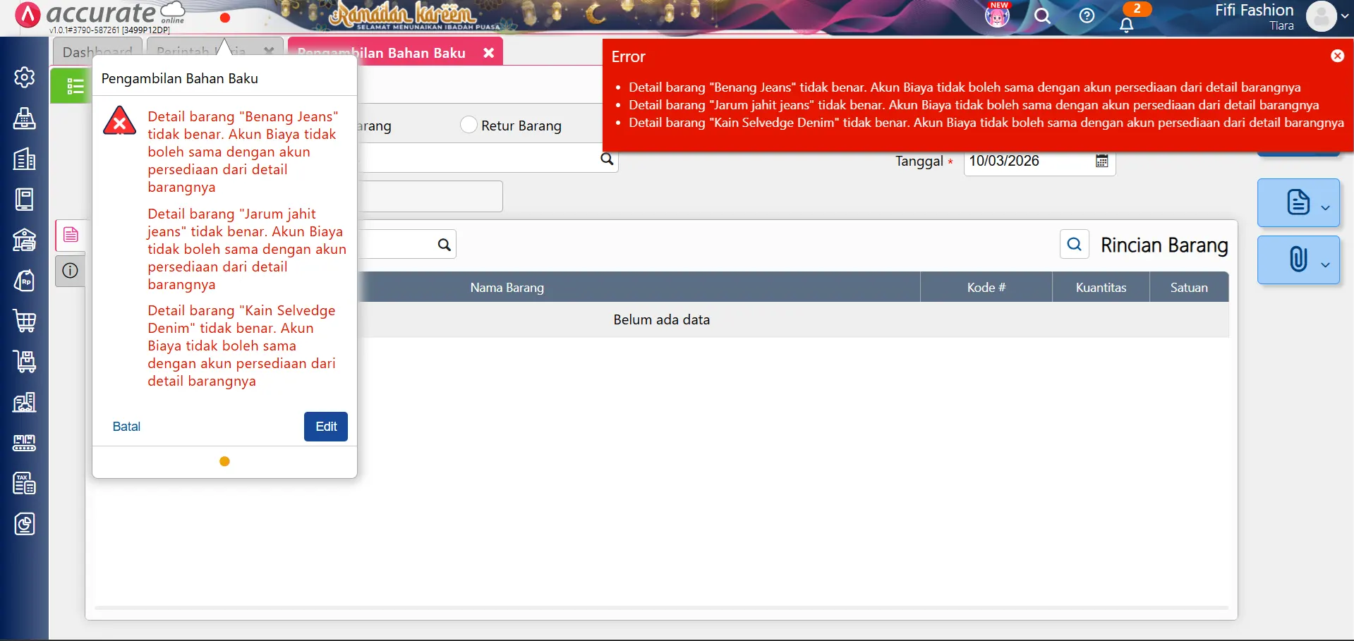The height and width of the screenshot is (641, 1354).
Task: Open the help question mark icon
Action: tap(1087, 16)
